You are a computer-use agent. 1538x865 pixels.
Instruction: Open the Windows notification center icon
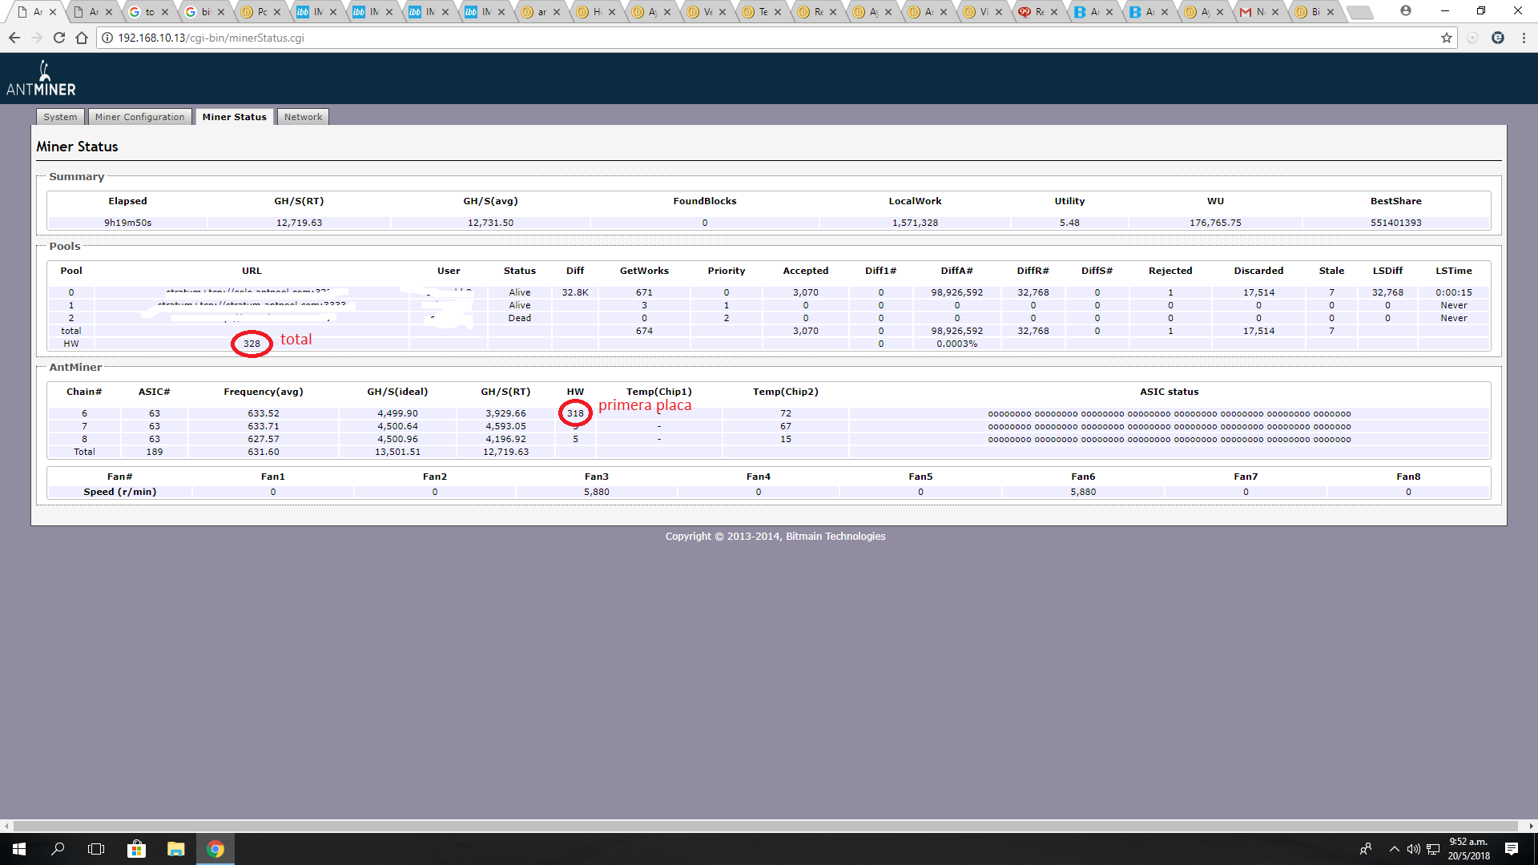coord(1512,849)
